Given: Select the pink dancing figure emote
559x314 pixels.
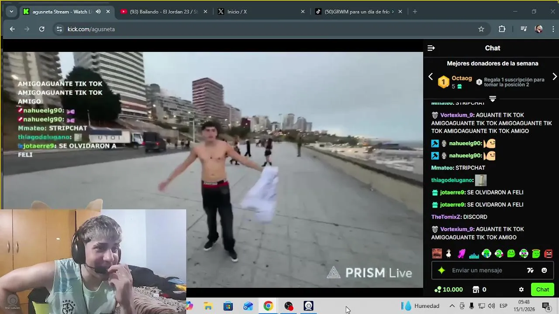Looking at the screenshot, I should (462, 253).
